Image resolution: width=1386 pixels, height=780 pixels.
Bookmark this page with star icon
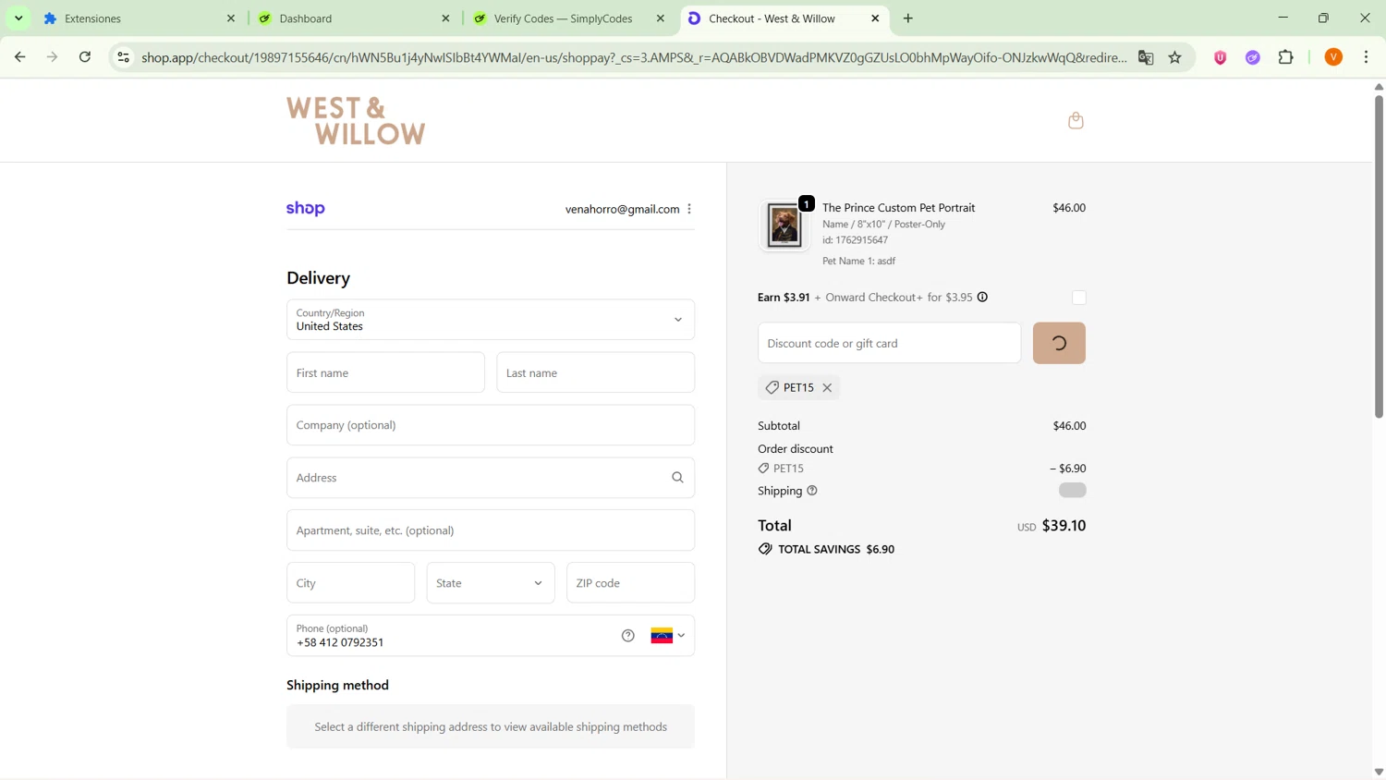(x=1175, y=57)
